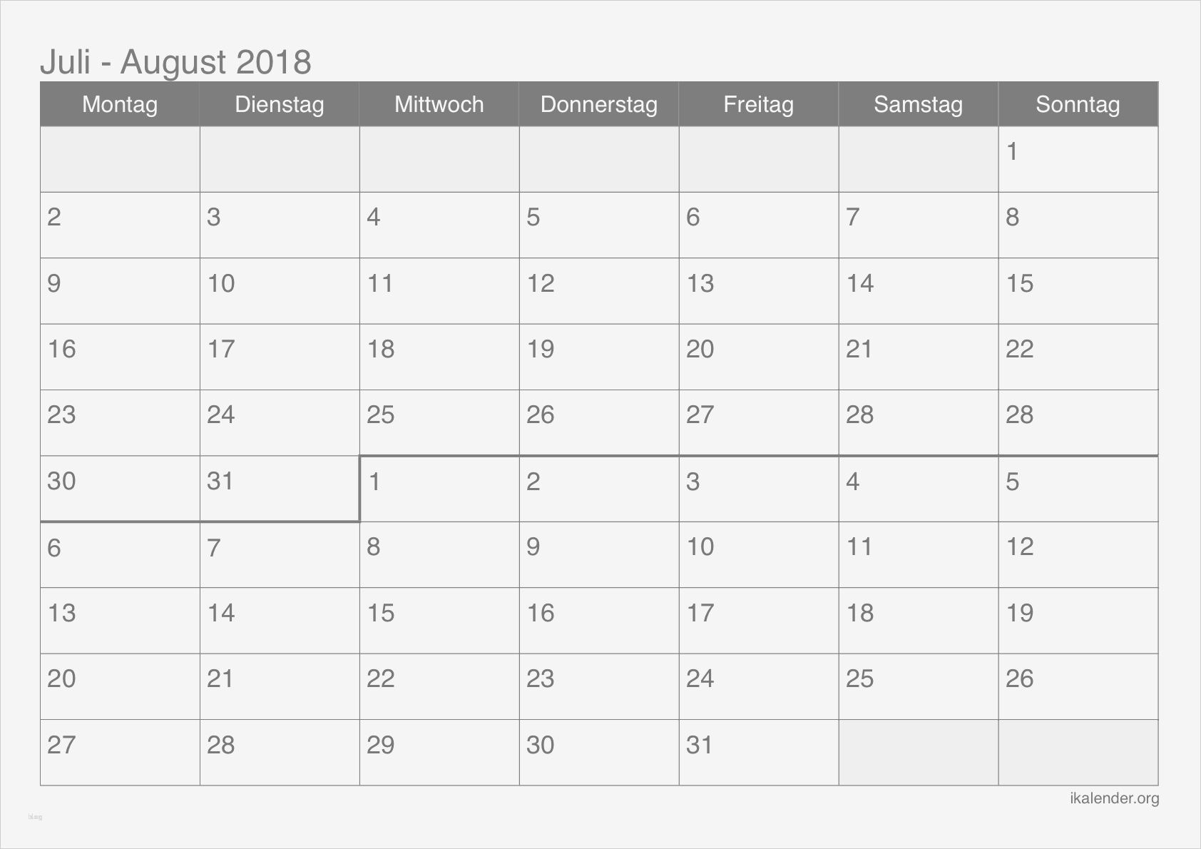This screenshot has height=849, width=1201.
Task: Select the Samstag column header
Action: tap(919, 105)
